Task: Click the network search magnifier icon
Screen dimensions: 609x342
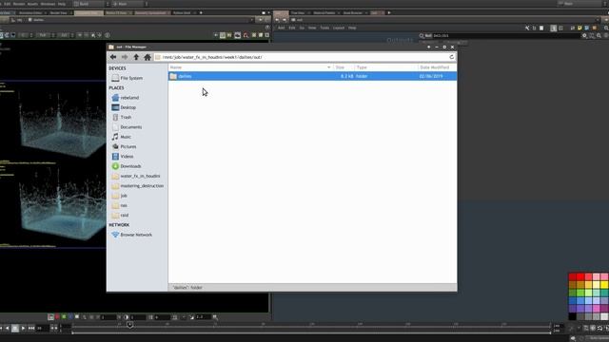Action: click(422, 36)
